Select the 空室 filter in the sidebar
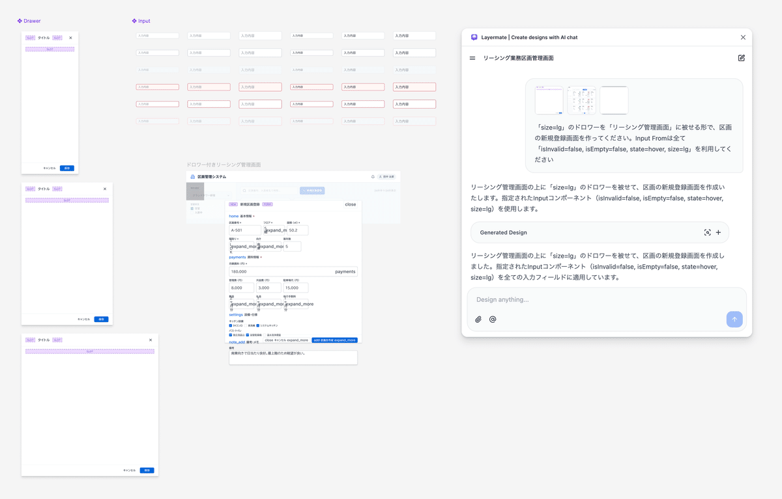Screen dimensions: 782x499 [194, 207]
